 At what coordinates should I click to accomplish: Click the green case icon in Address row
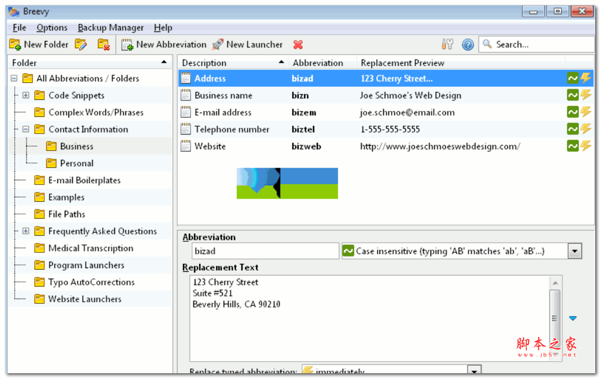[573, 78]
